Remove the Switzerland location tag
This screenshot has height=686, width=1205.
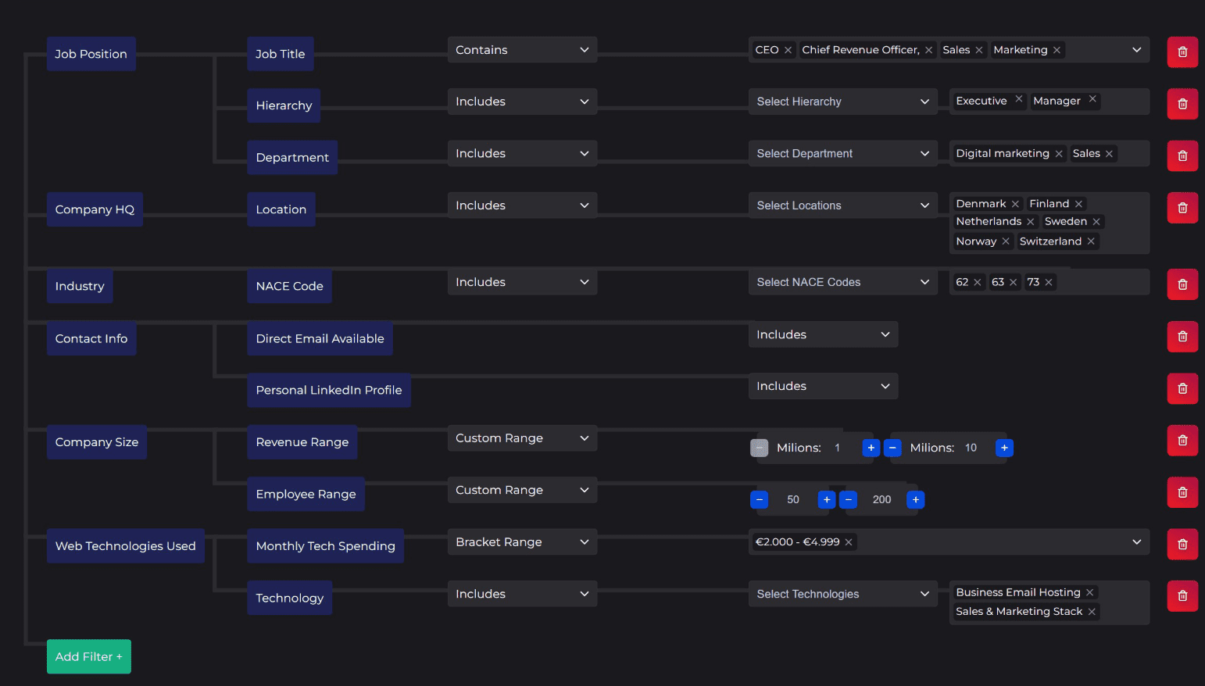coord(1091,241)
